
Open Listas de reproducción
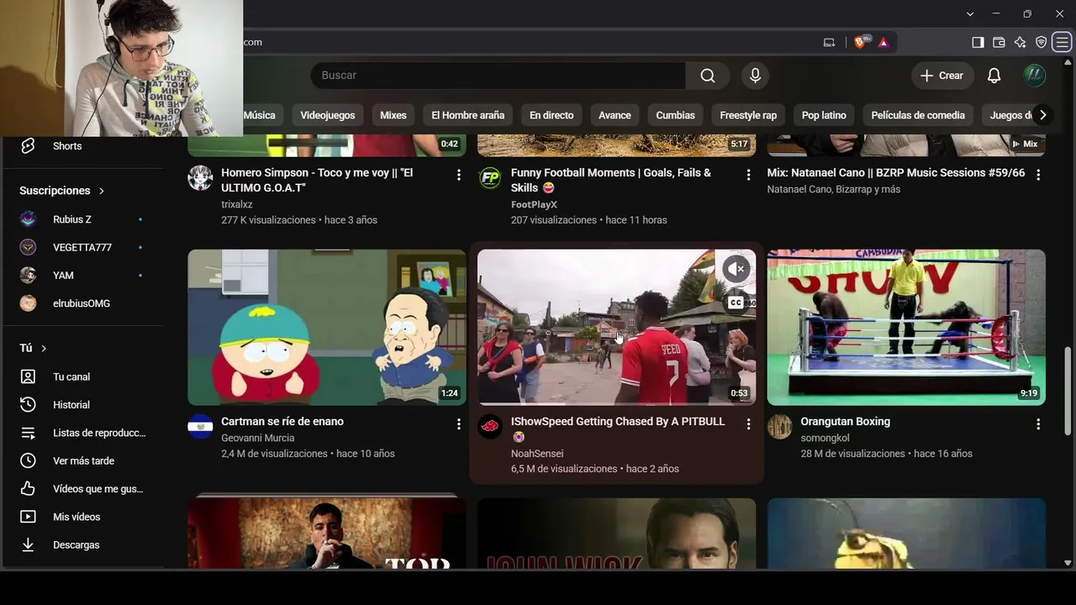(x=82, y=433)
